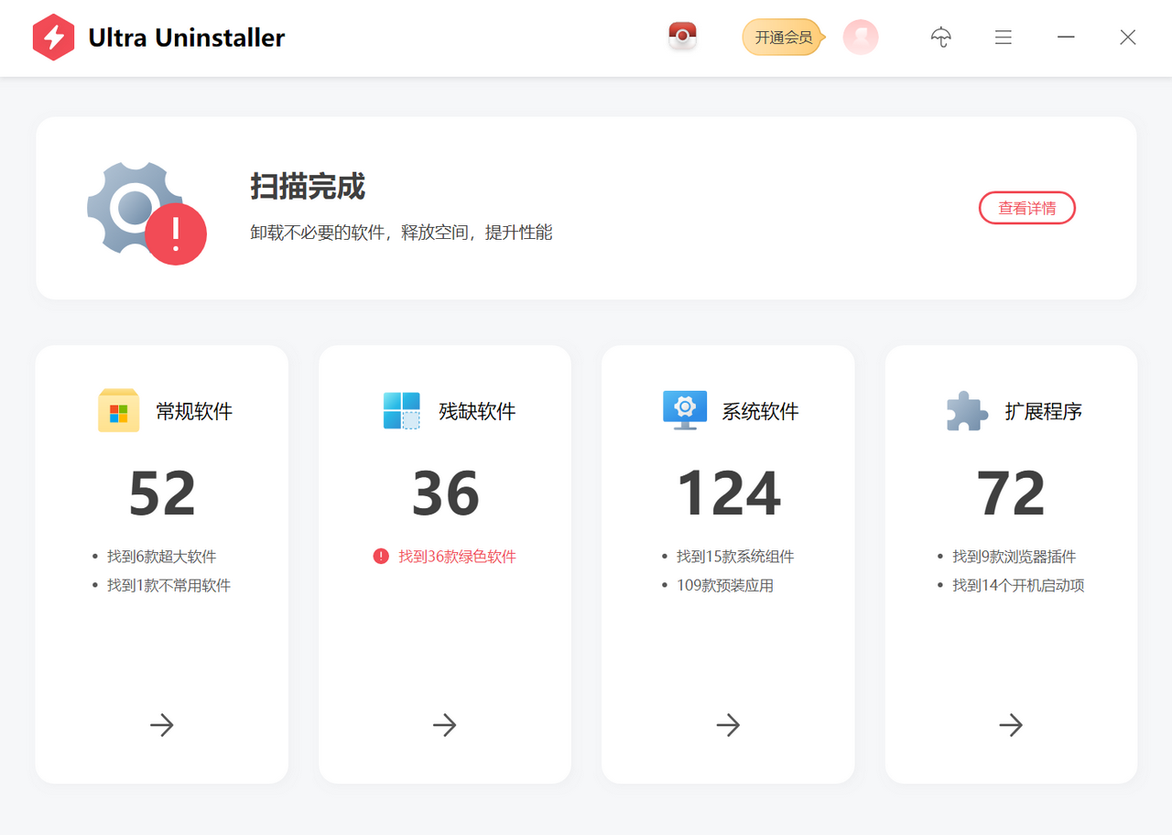Click the user avatar icon
1172x835 pixels.
[859, 38]
